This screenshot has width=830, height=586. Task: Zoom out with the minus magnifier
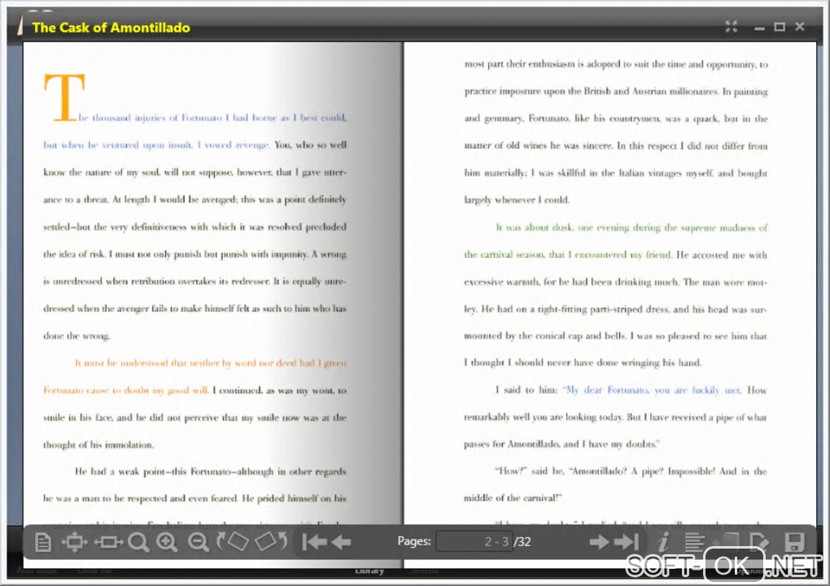coord(199,542)
